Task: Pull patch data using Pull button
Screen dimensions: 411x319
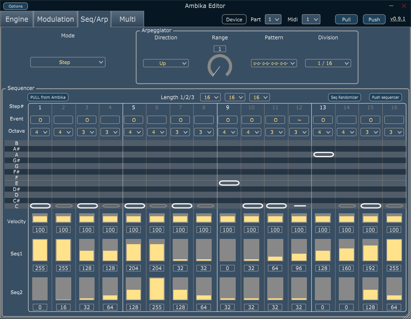Action: [346, 19]
